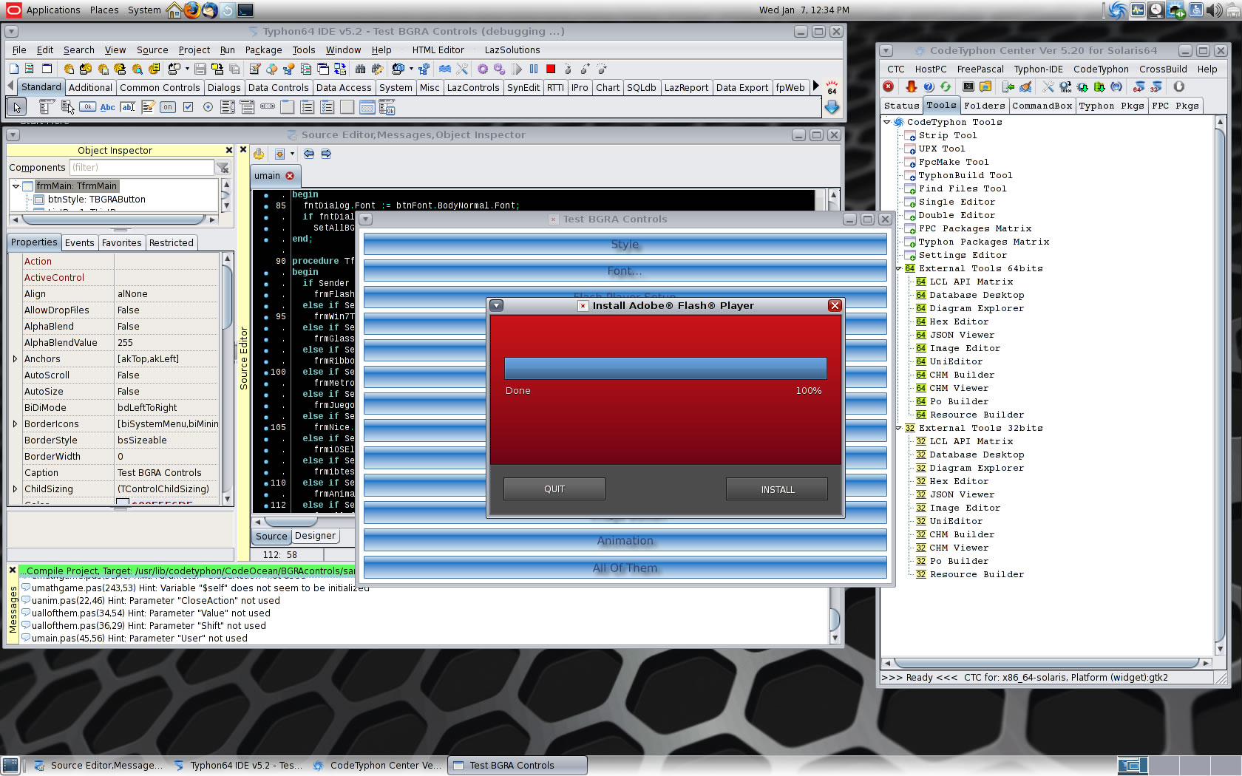Collapse External Tools 32bits tree node
Viewport: 1242px width, 776px height.
pyautogui.click(x=899, y=429)
